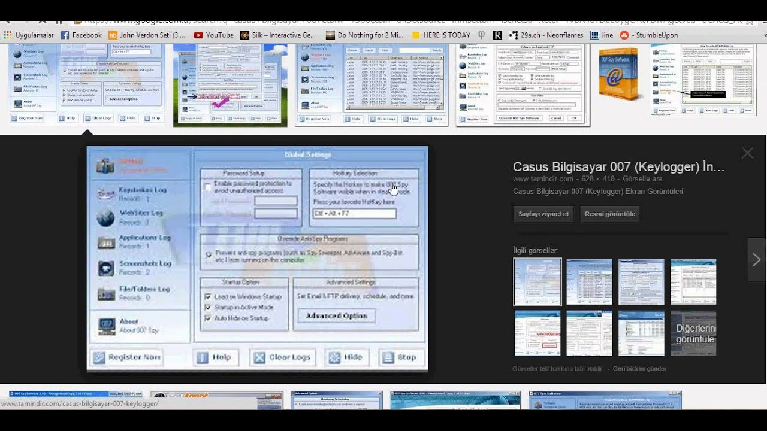Click the İlgili görseller: heading

click(536, 250)
